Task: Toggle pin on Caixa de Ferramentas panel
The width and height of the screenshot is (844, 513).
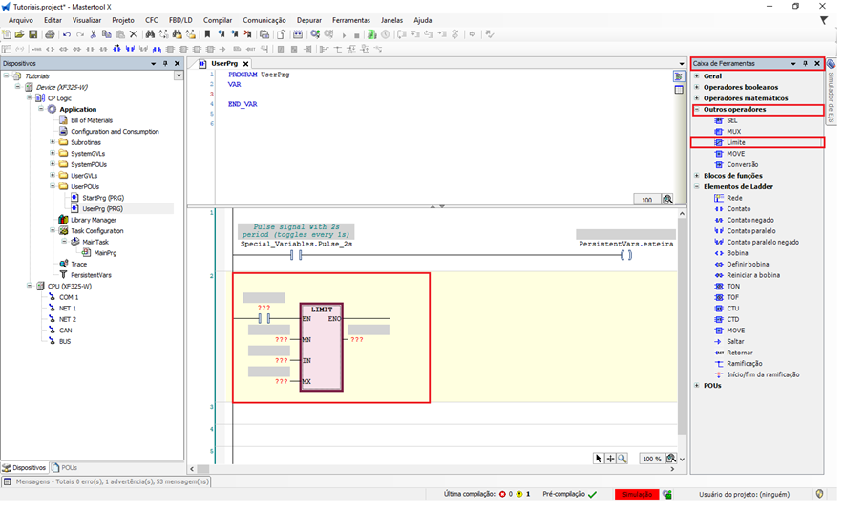Action: [x=805, y=64]
